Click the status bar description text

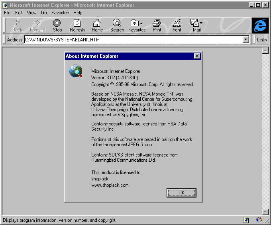[x=59, y=220]
